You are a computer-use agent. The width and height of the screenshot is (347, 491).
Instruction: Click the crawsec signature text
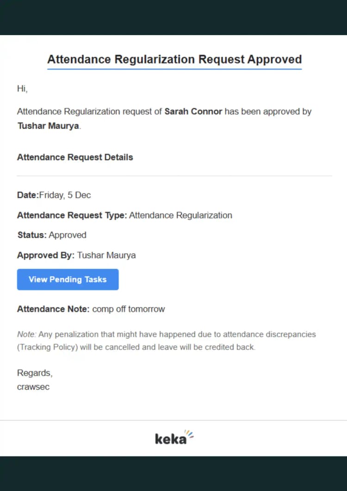[x=33, y=386]
